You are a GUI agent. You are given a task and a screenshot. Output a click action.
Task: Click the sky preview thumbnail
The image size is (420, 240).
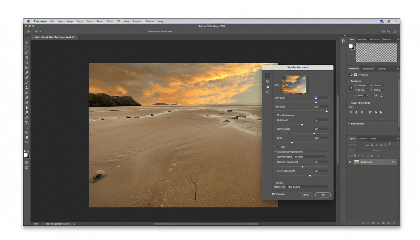pyautogui.click(x=294, y=85)
